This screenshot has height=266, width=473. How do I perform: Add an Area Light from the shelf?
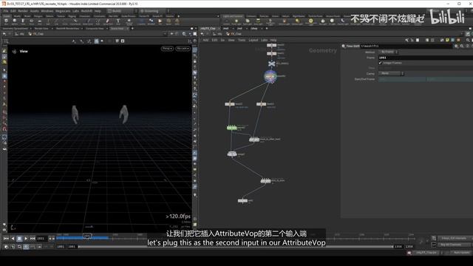[x=258, y=21]
